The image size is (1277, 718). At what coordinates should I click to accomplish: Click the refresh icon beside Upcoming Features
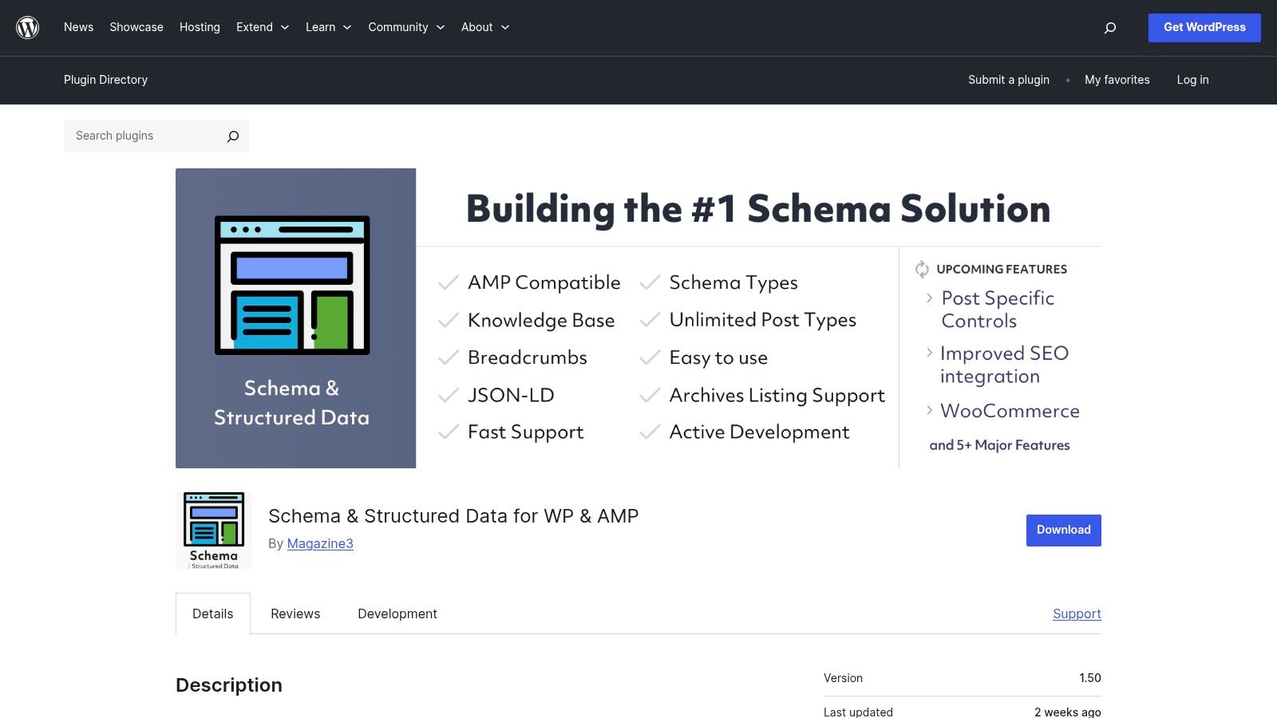point(920,269)
